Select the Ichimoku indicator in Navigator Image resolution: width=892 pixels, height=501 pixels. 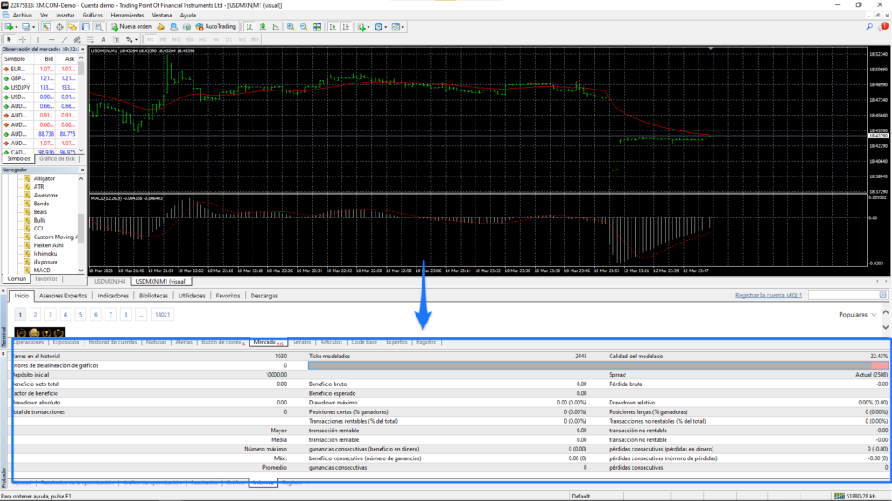tap(45, 254)
